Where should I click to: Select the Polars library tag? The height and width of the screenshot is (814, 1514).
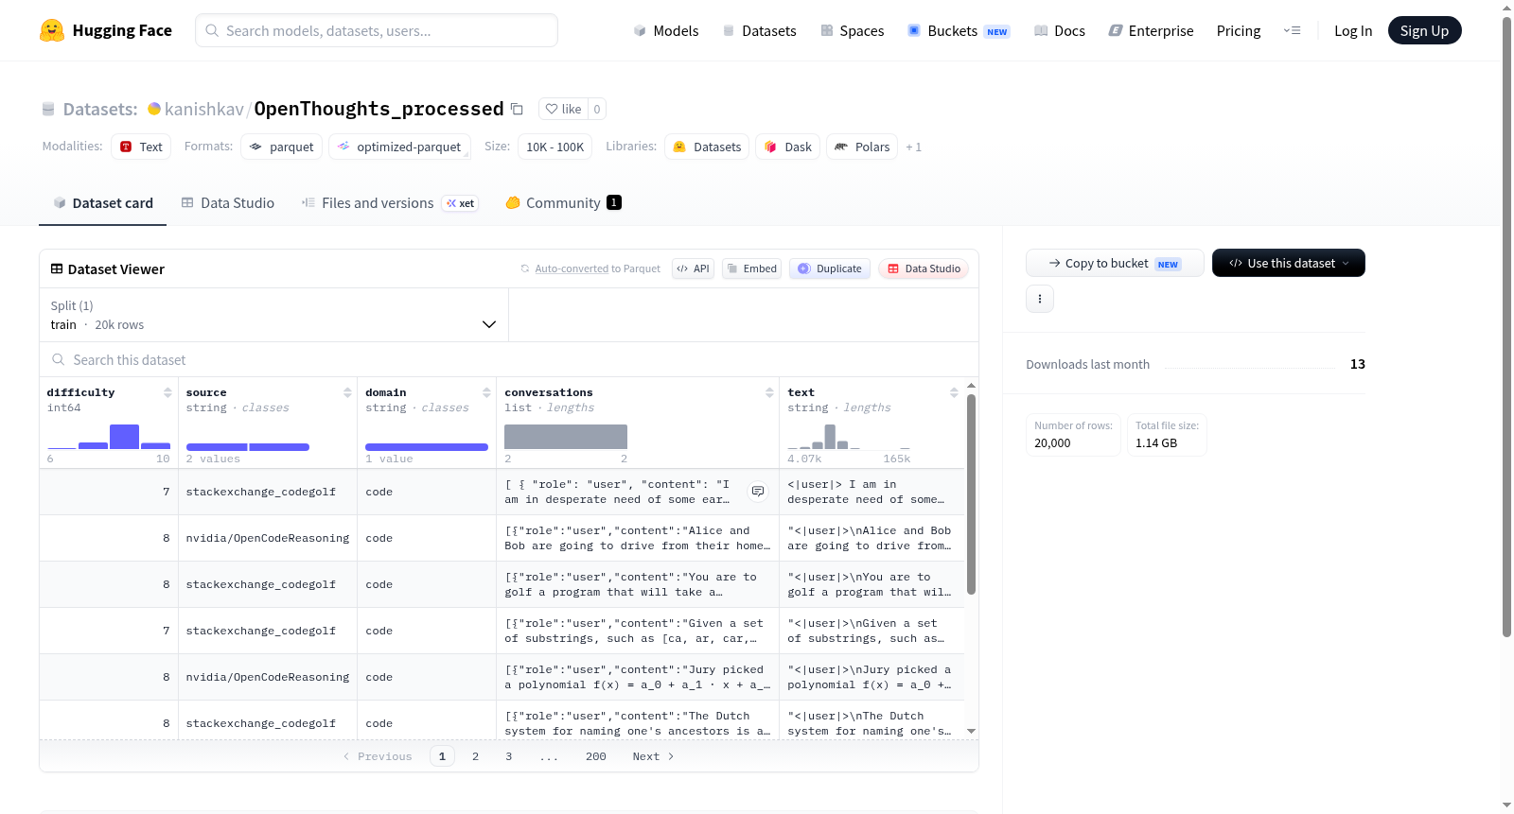coord(862,147)
